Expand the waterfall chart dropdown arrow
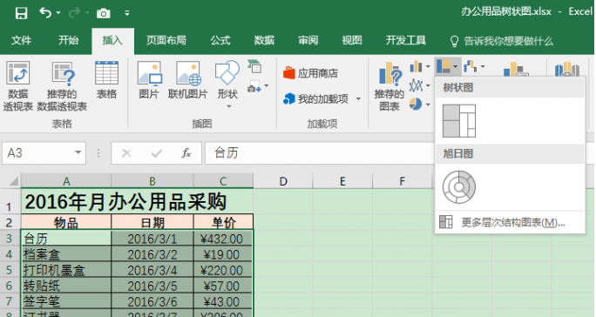The image size is (596, 317). click(483, 66)
